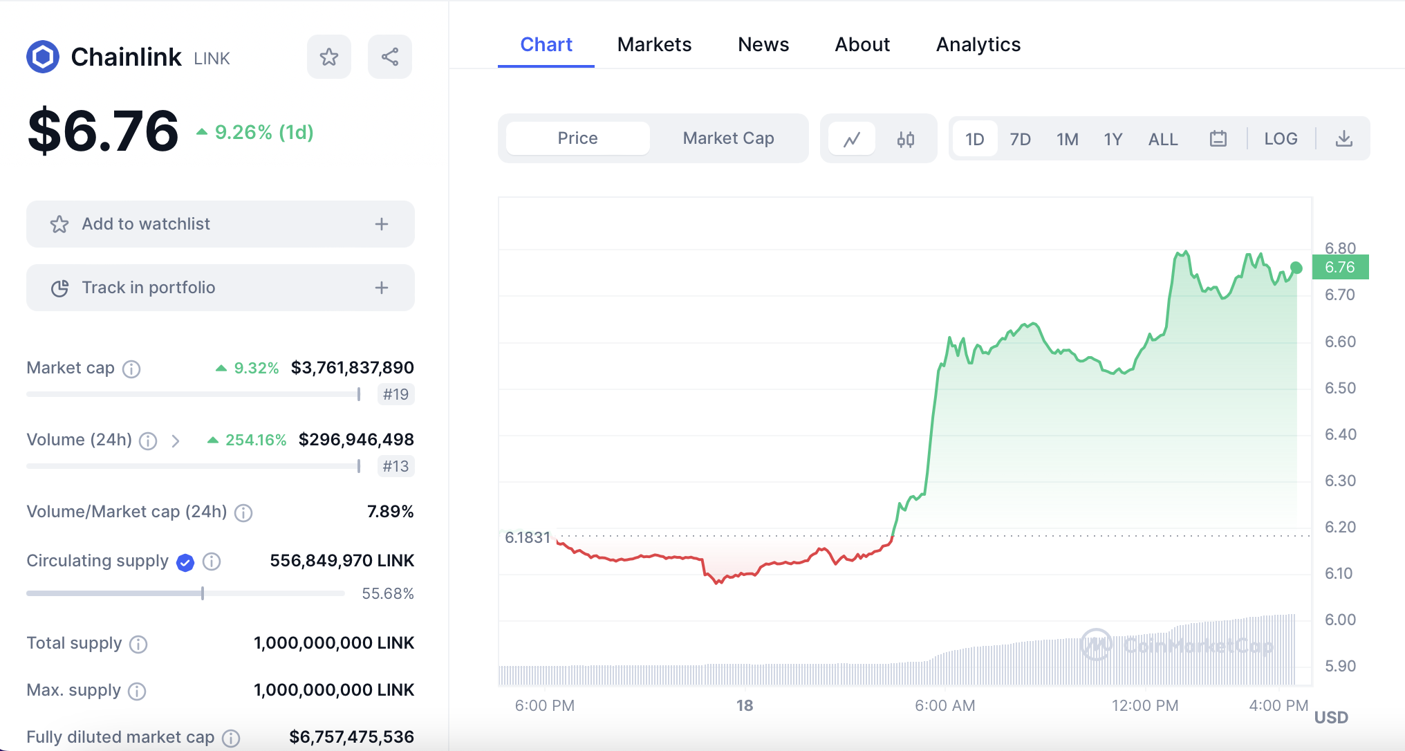Click Market cap info icon

pos(131,369)
